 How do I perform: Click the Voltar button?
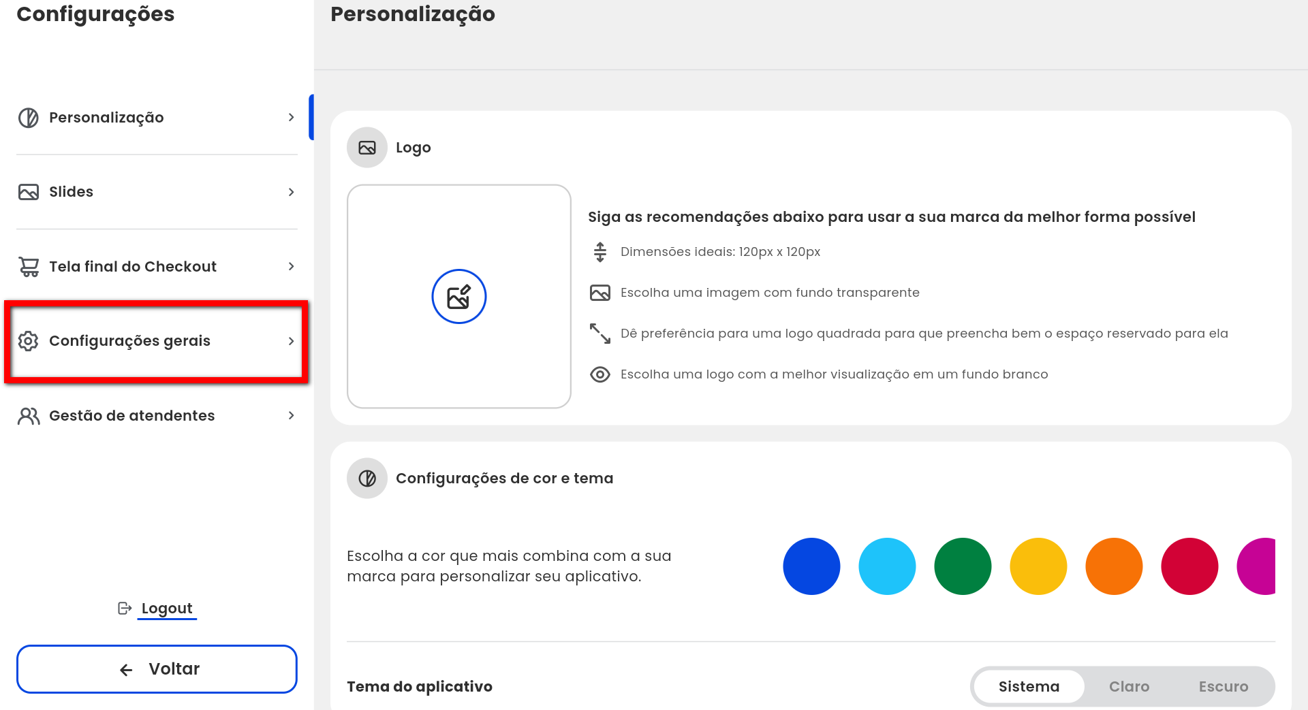[157, 669]
